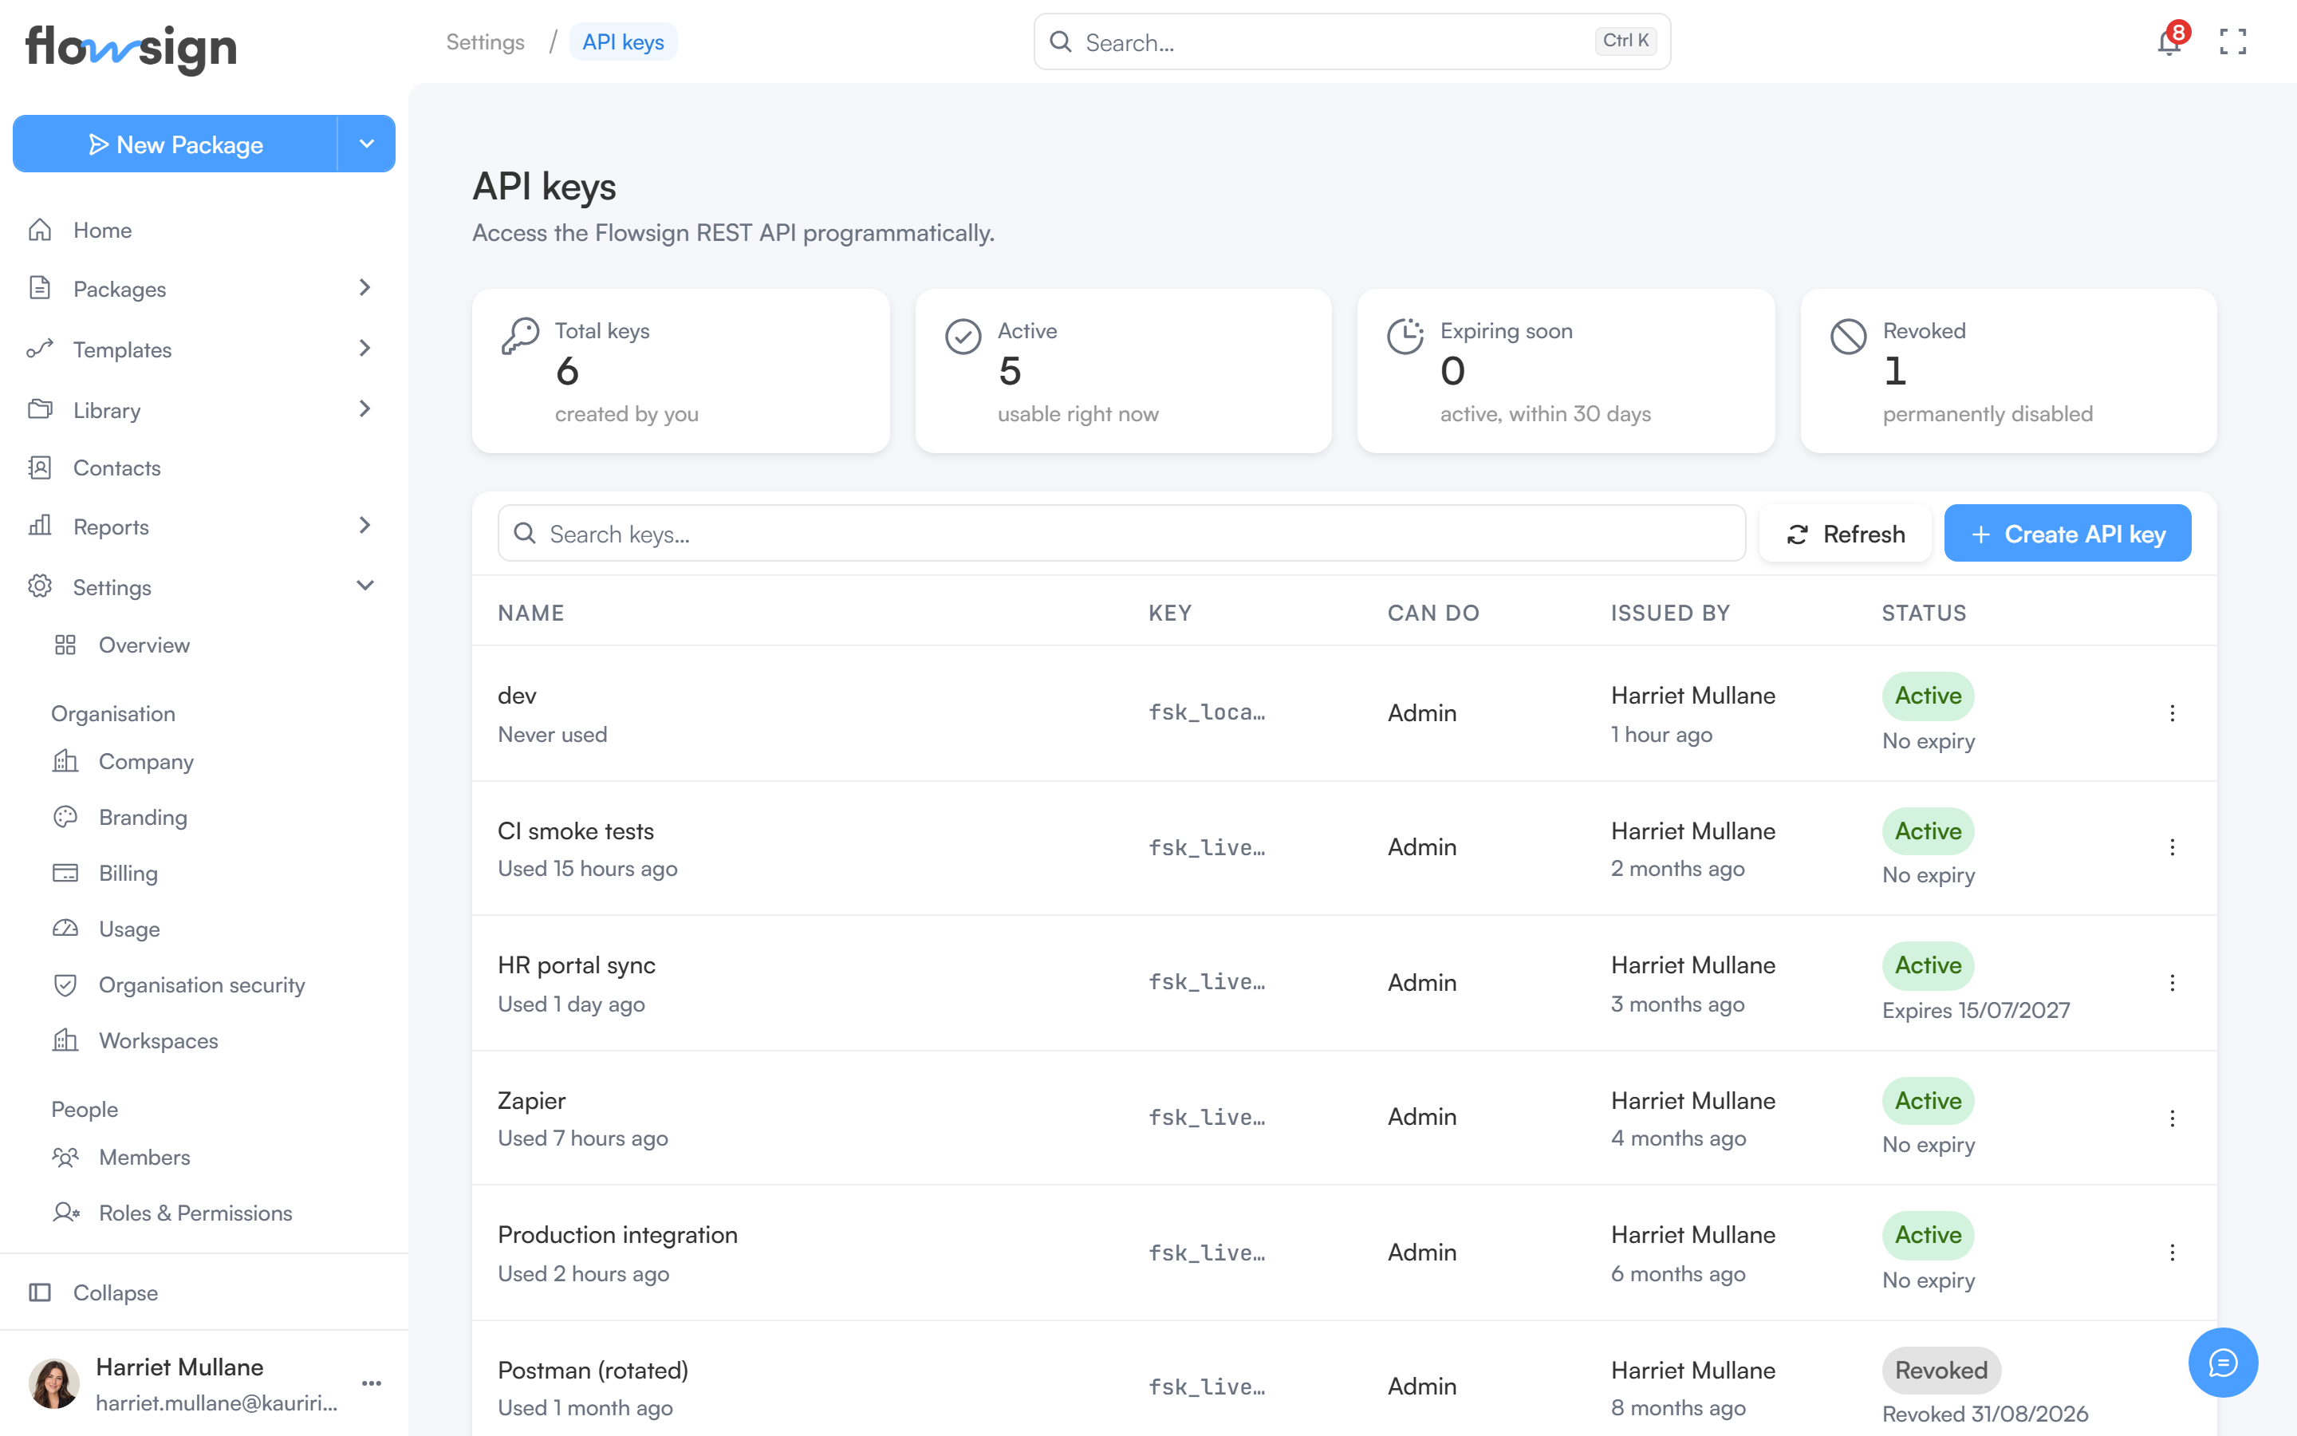Image resolution: width=2297 pixels, height=1436 pixels.
Task: Click the Home house icon
Action: (40, 230)
